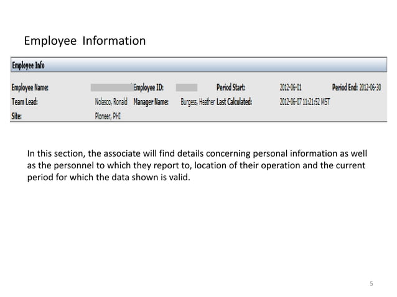The image size is (397, 297).
Task: Click the Last Calculated label
Action: pos(234,102)
